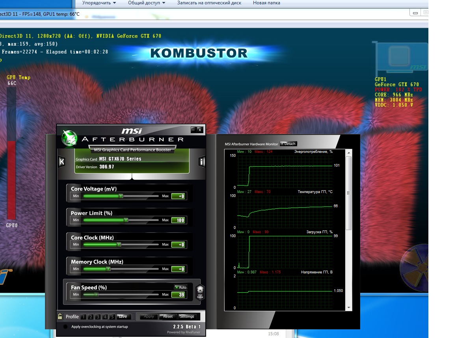The height and width of the screenshot is (338, 454).
Task: Select profile slot 1
Action: tap(84, 317)
